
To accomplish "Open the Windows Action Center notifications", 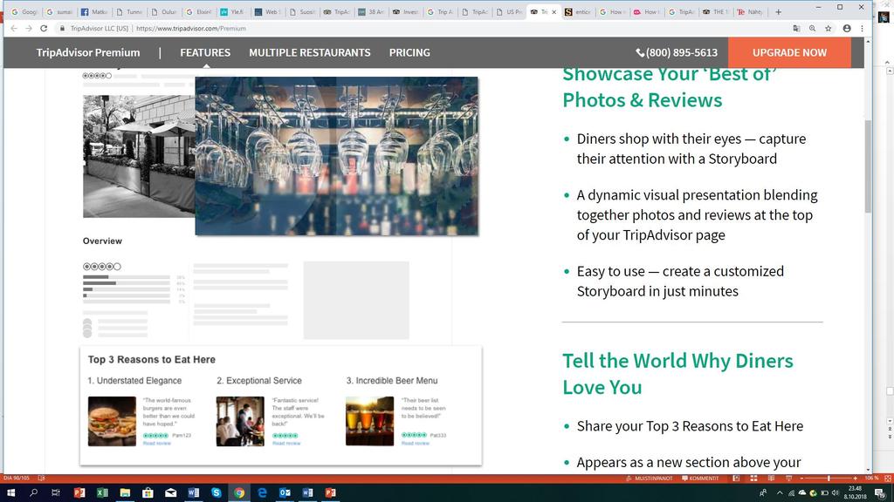I will [880, 493].
